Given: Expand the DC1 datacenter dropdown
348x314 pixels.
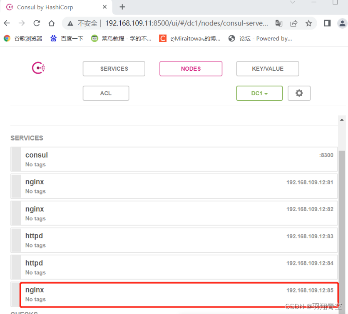Looking at the screenshot, I should click(x=259, y=93).
